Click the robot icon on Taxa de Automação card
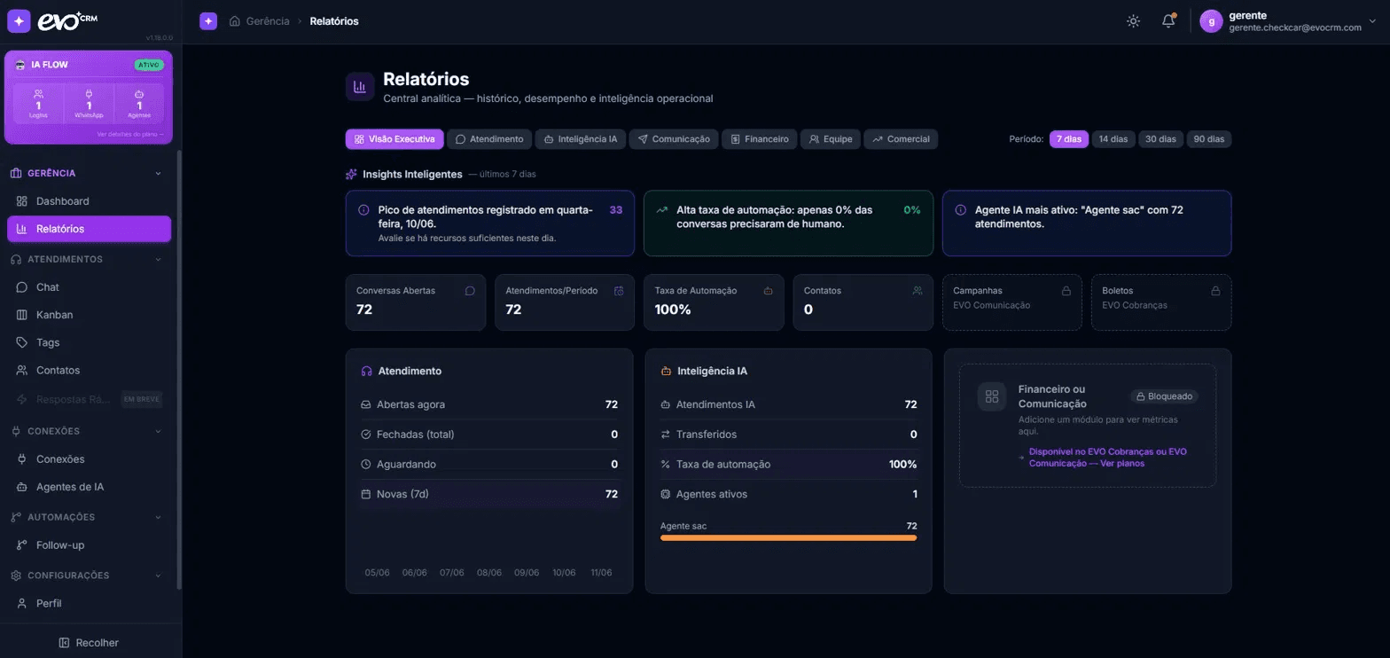The width and height of the screenshot is (1390, 658). [x=768, y=291]
